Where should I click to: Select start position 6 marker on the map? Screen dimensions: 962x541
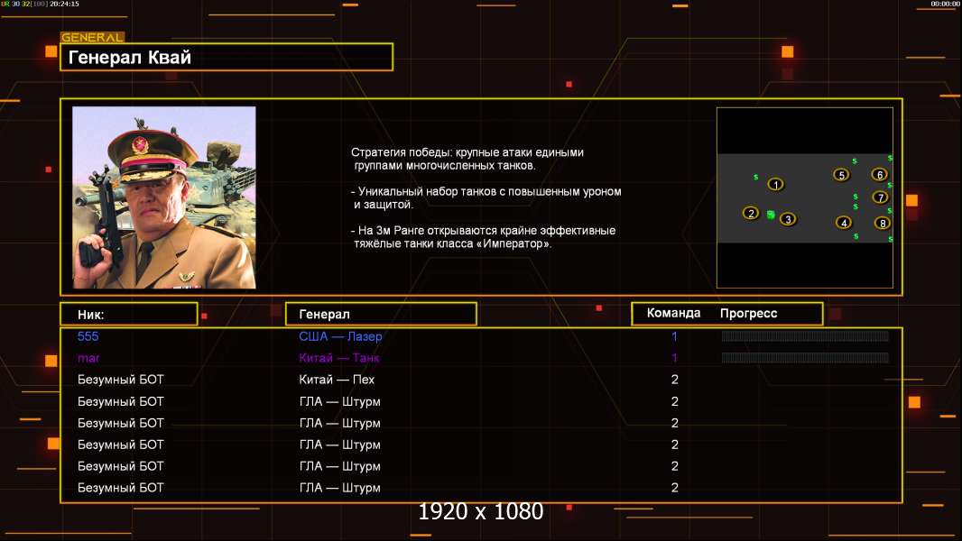tap(879, 175)
